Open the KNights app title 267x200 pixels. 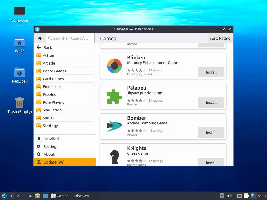pyautogui.click(x=137, y=148)
